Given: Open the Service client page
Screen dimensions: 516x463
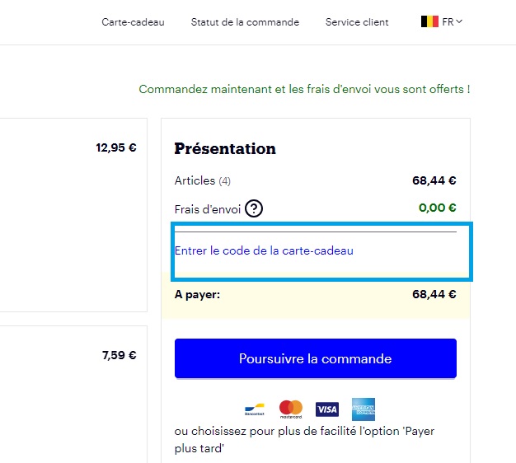Looking at the screenshot, I should pyautogui.click(x=357, y=22).
